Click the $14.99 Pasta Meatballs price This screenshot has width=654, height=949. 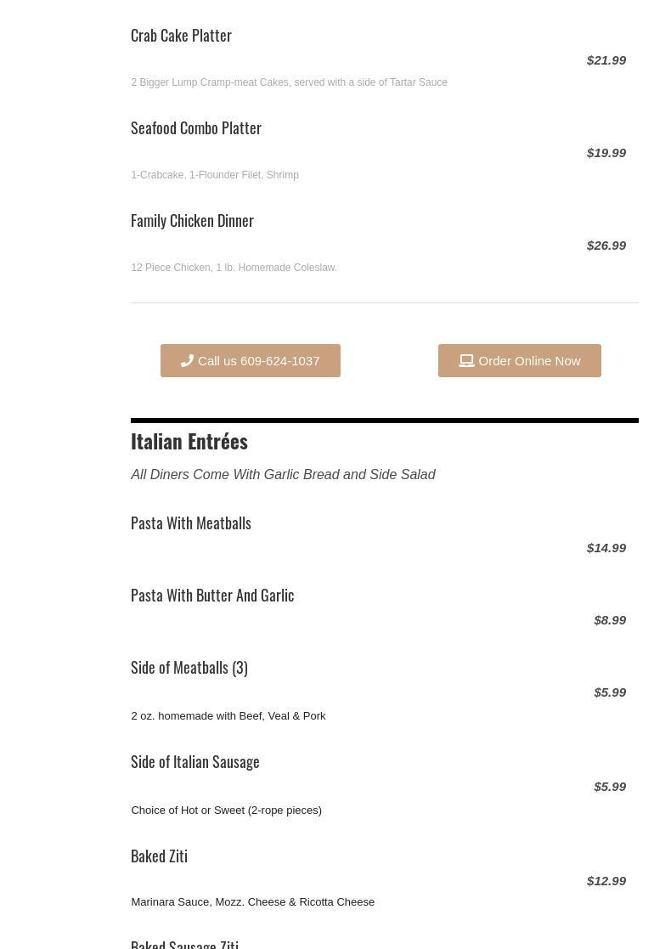click(x=606, y=548)
